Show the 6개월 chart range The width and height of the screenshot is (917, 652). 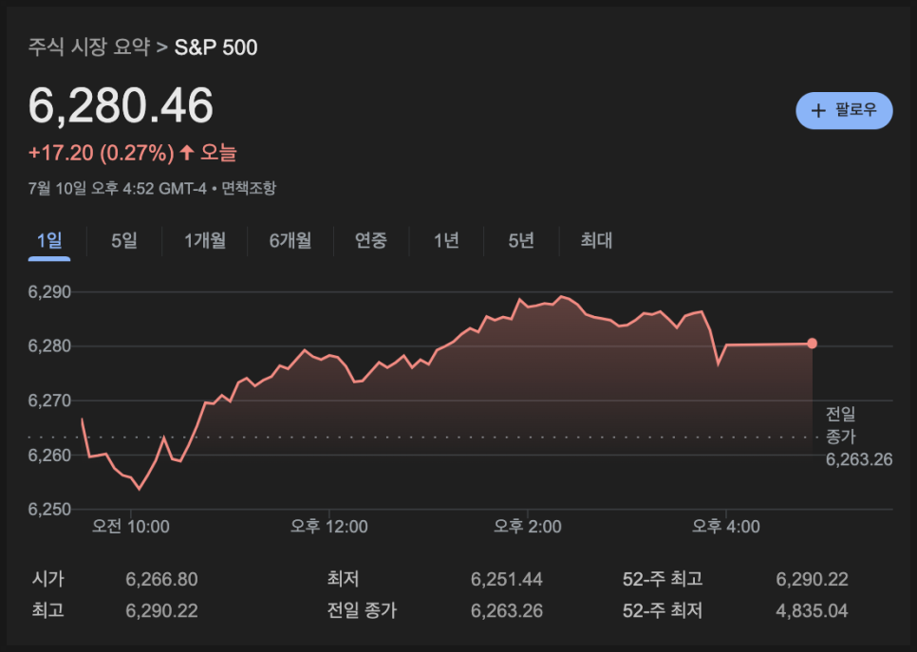tap(290, 240)
